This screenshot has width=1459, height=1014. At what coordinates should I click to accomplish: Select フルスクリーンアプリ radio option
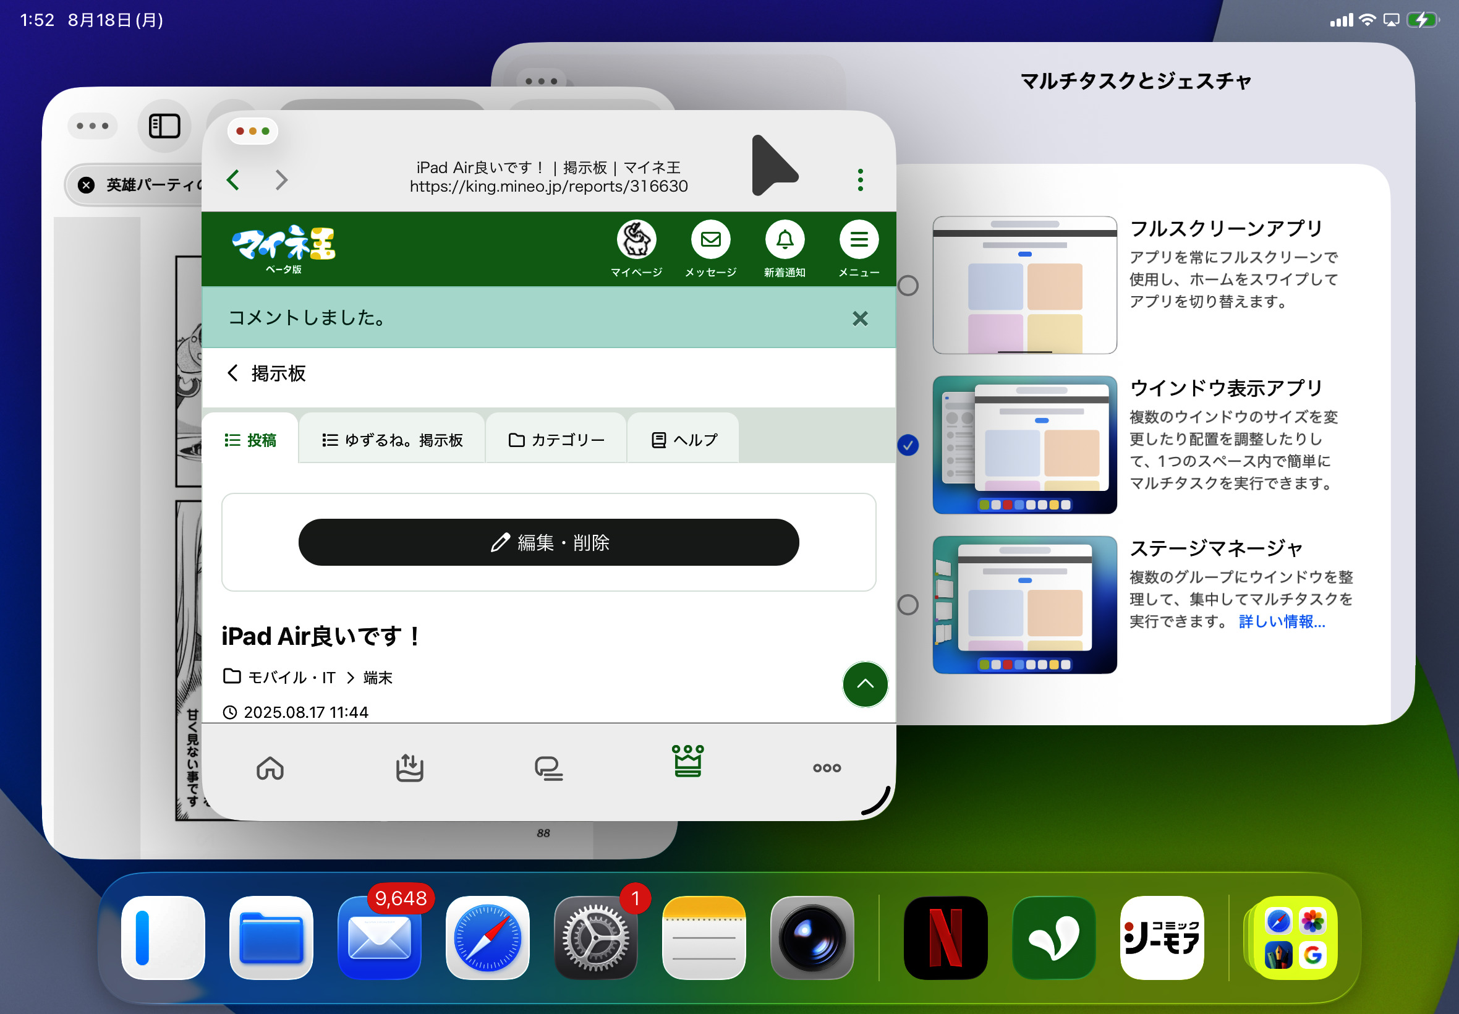click(x=908, y=286)
